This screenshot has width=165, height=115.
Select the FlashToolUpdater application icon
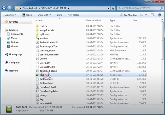[37, 91]
